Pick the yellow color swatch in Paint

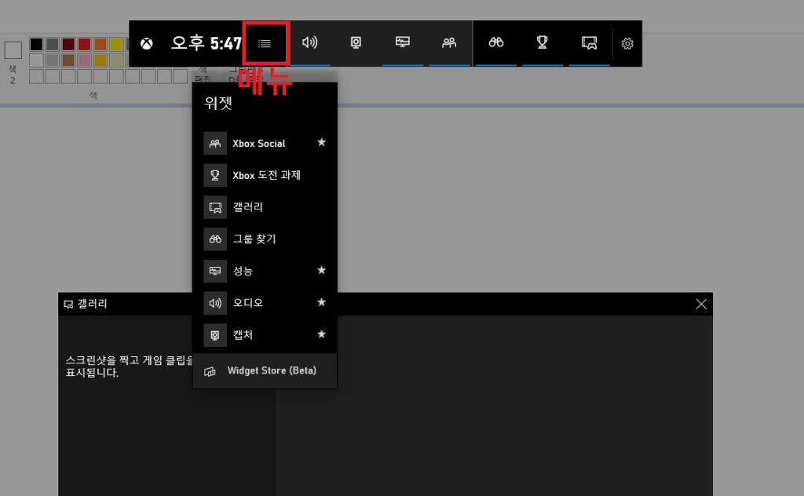pos(116,44)
